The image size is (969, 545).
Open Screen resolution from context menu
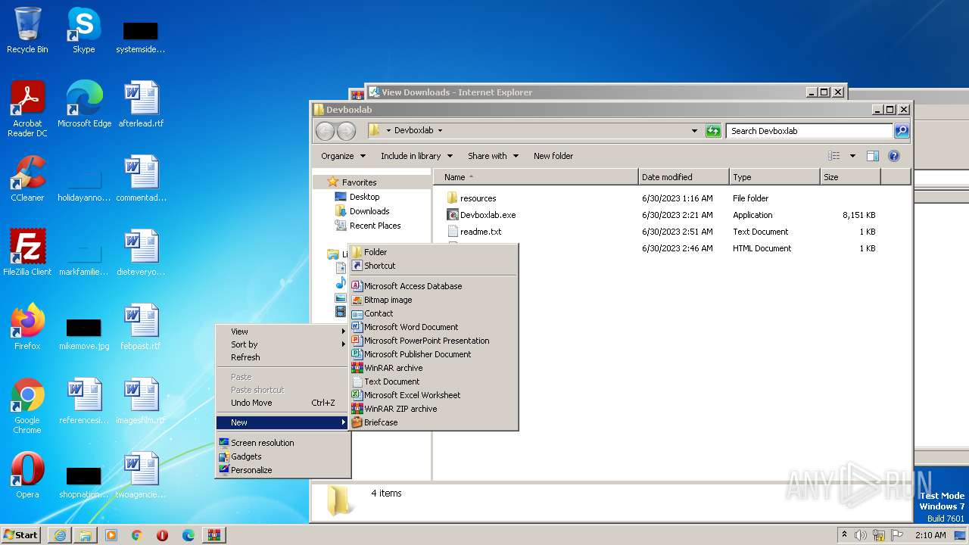pyautogui.click(x=283, y=443)
